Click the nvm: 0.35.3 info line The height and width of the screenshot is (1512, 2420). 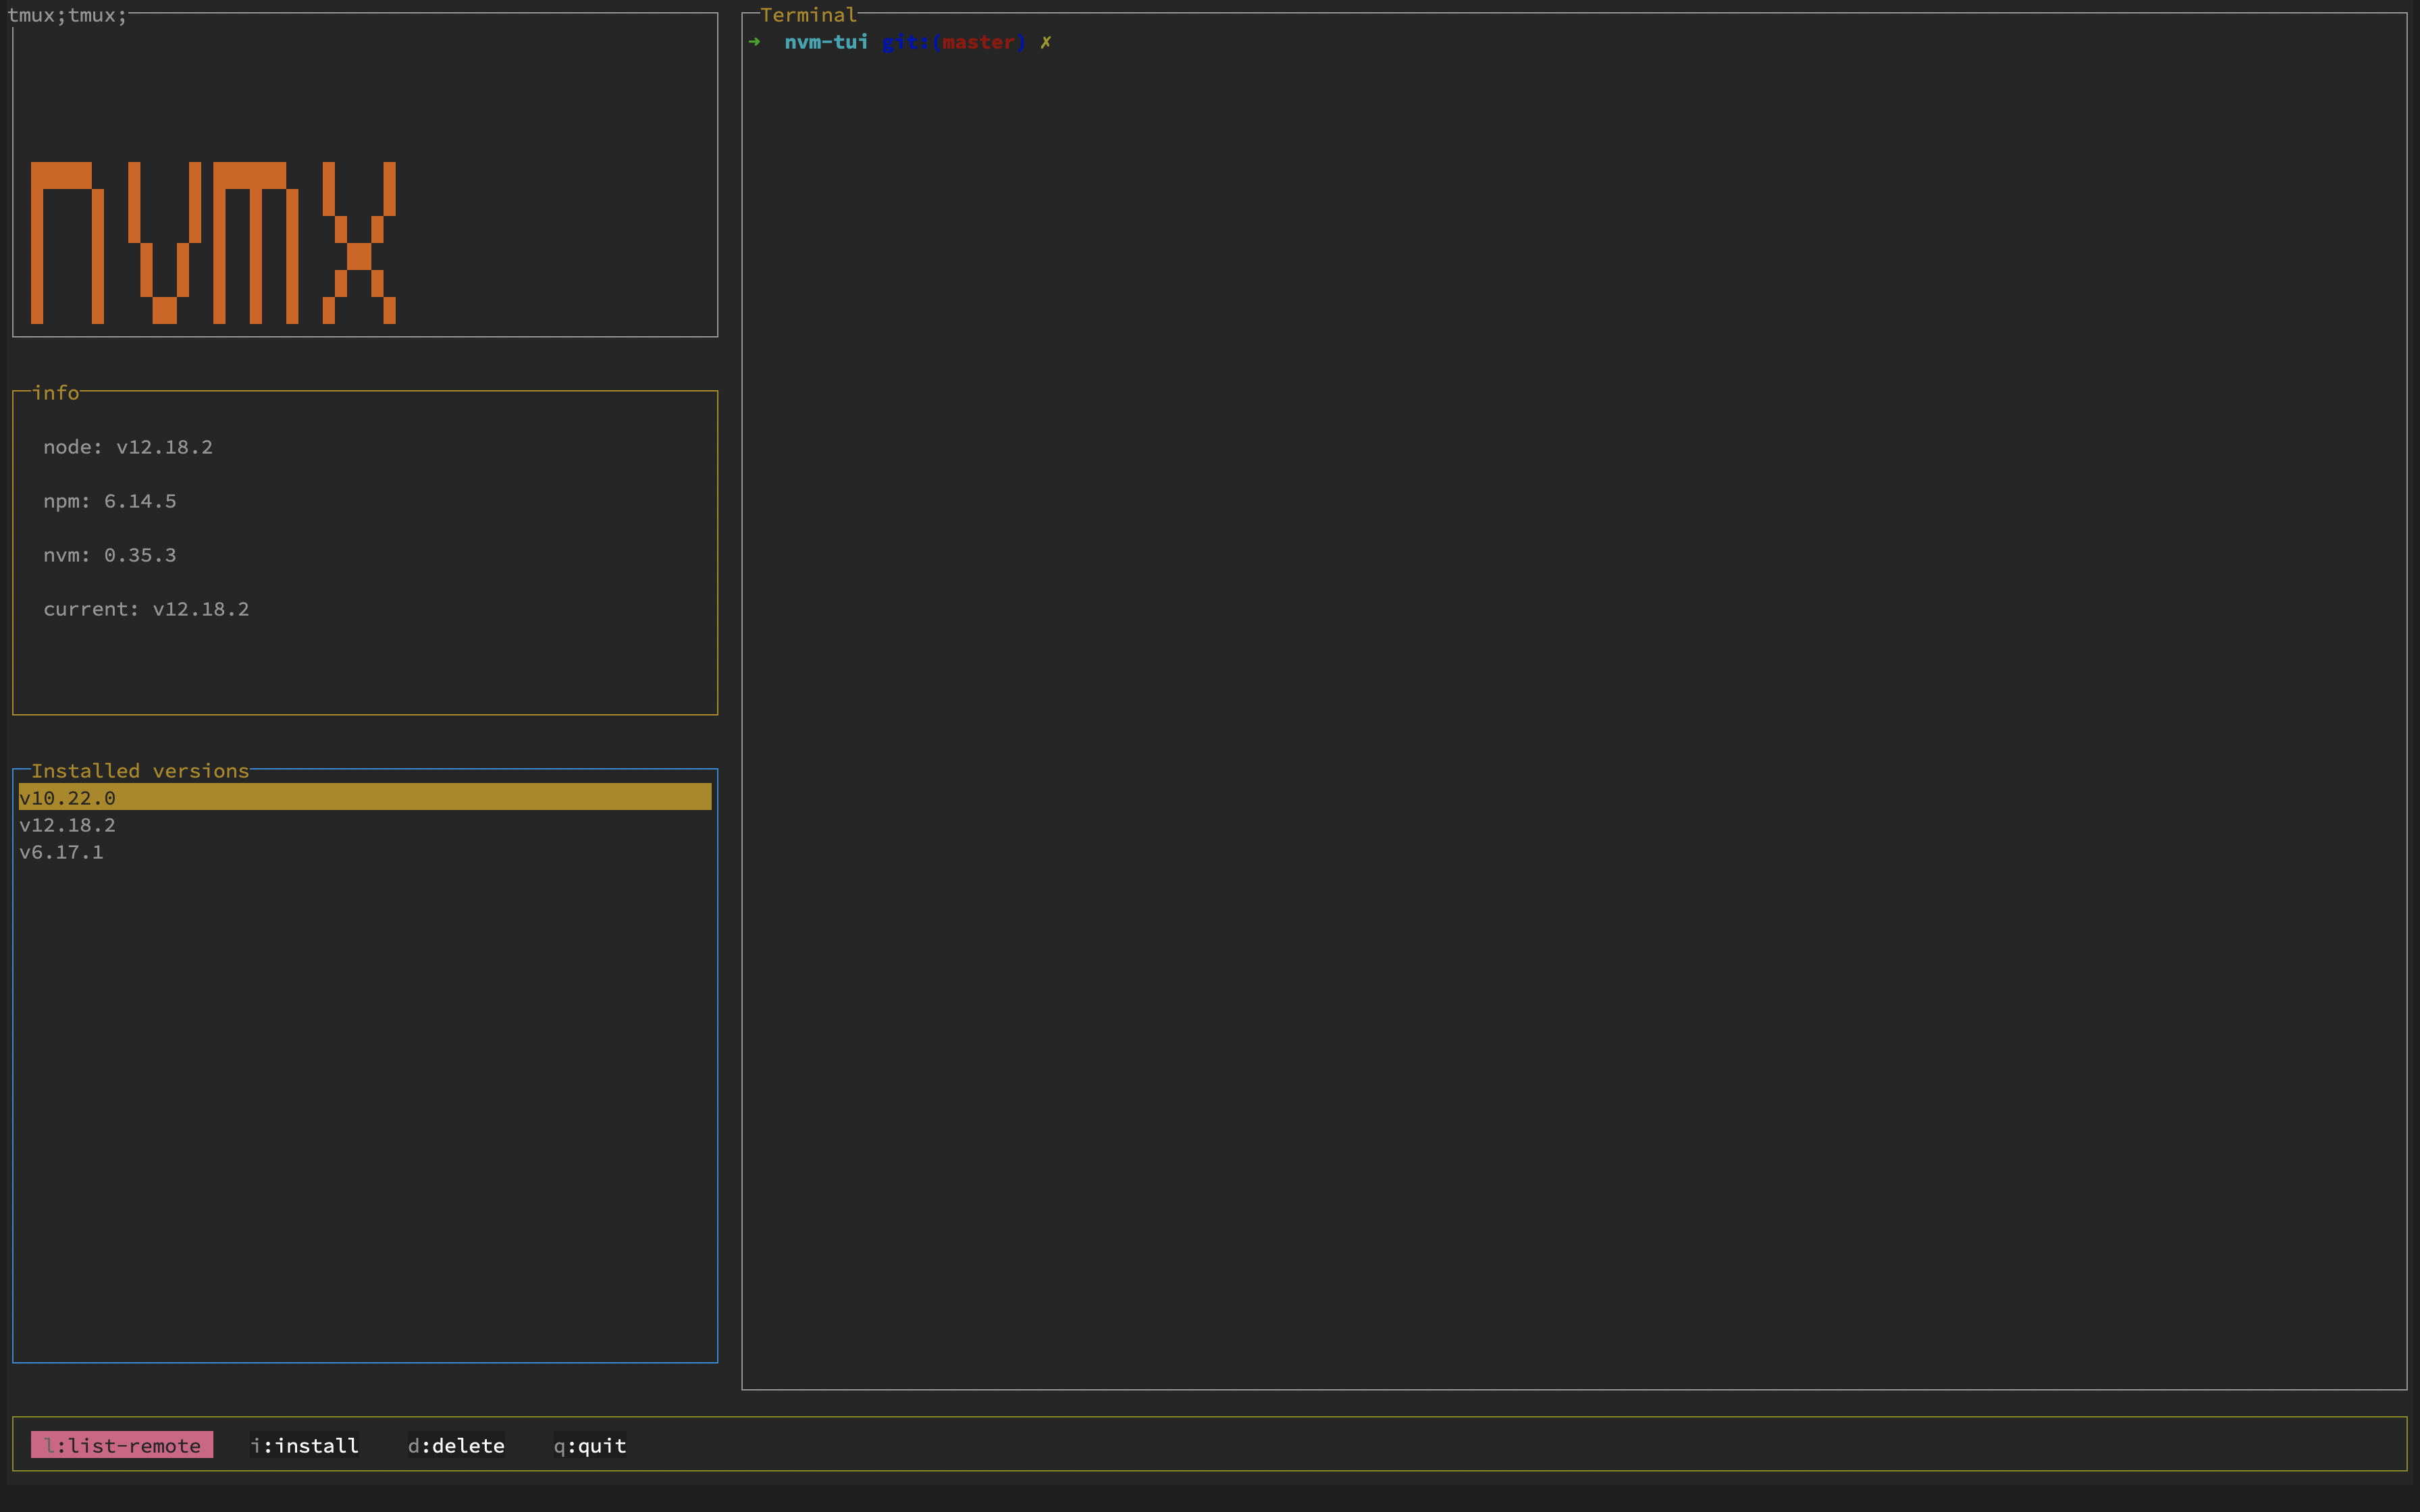(110, 555)
